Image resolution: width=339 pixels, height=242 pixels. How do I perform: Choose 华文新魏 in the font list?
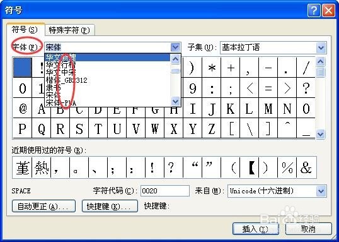point(107,57)
